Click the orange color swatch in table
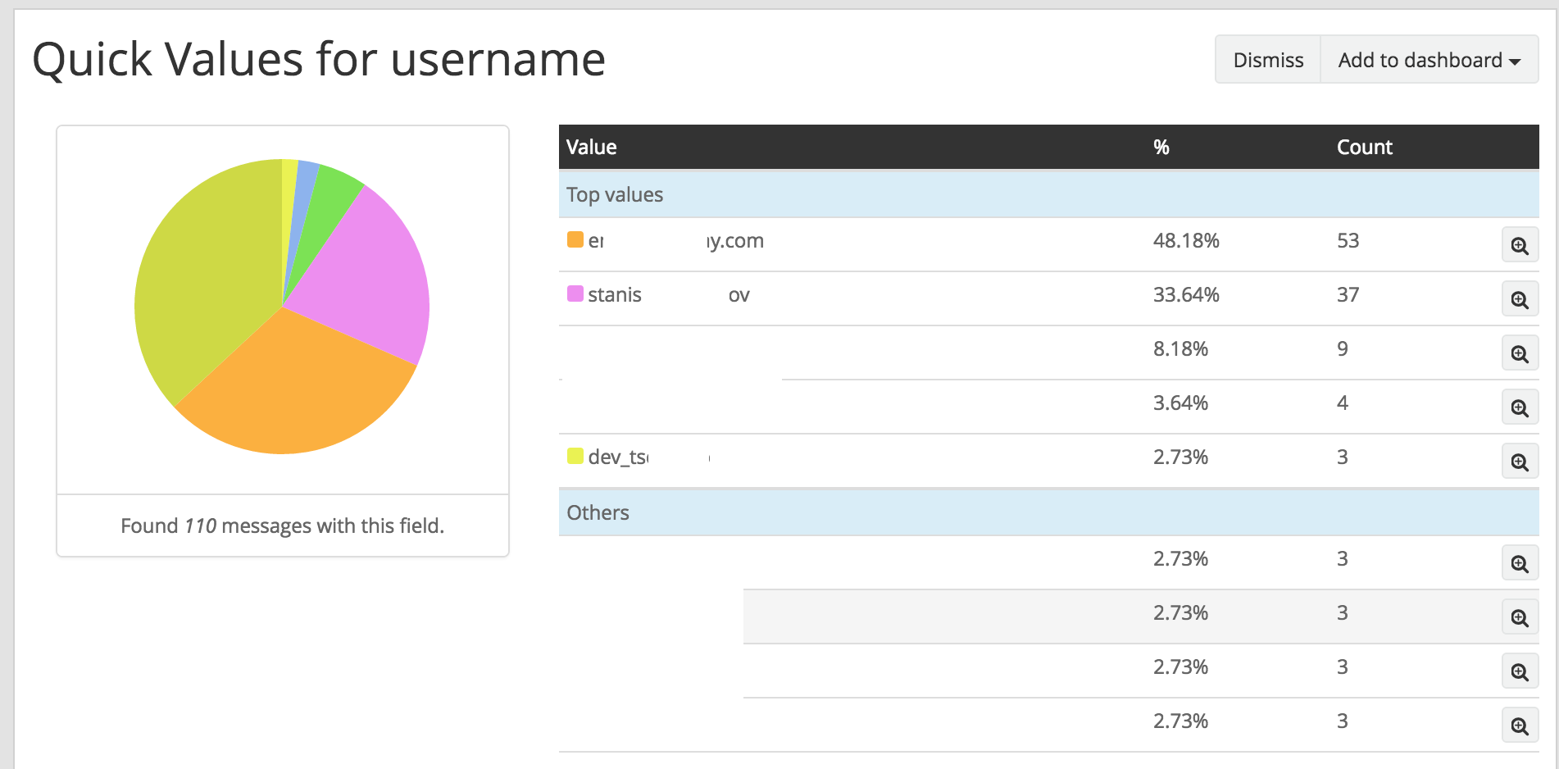 click(x=575, y=239)
